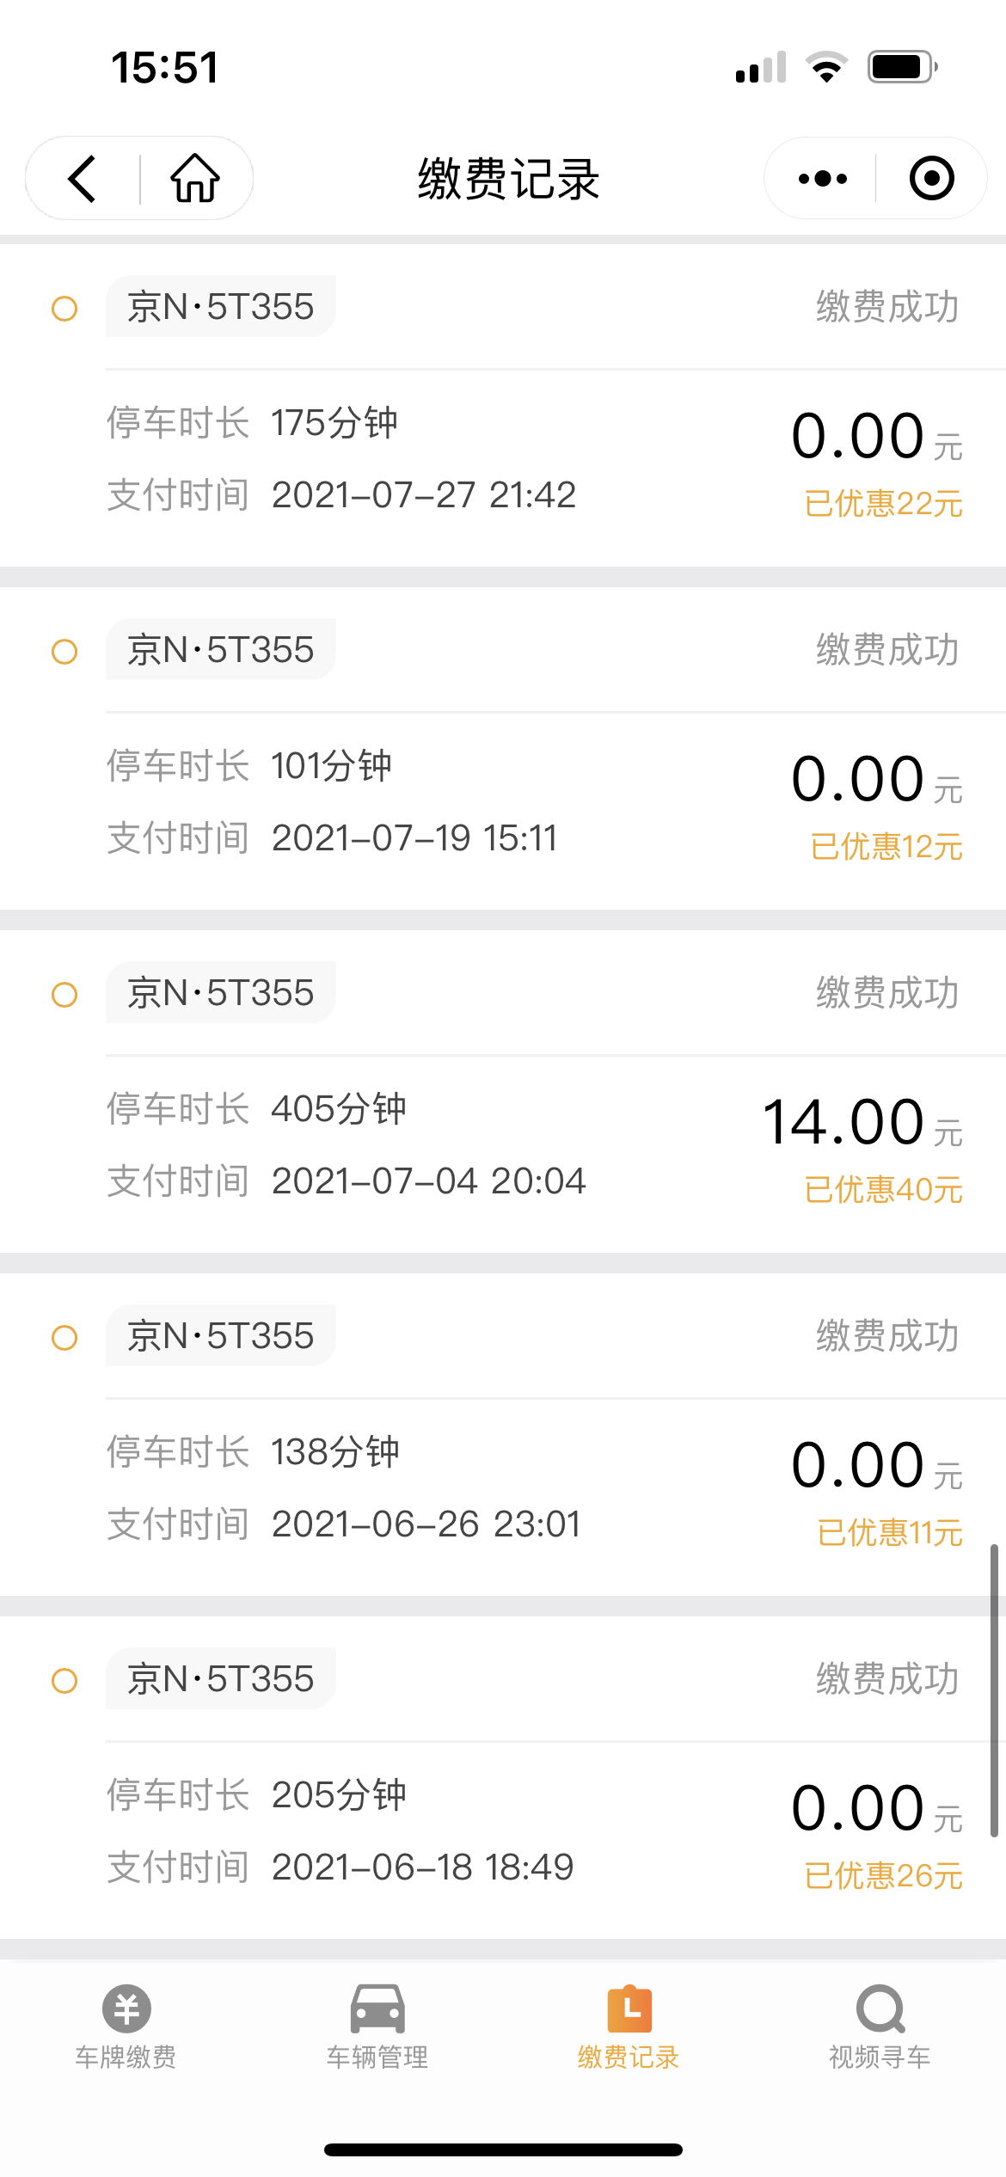Tap the plate tag on the 175分钟 record

pyautogui.click(x=221, y=307)
